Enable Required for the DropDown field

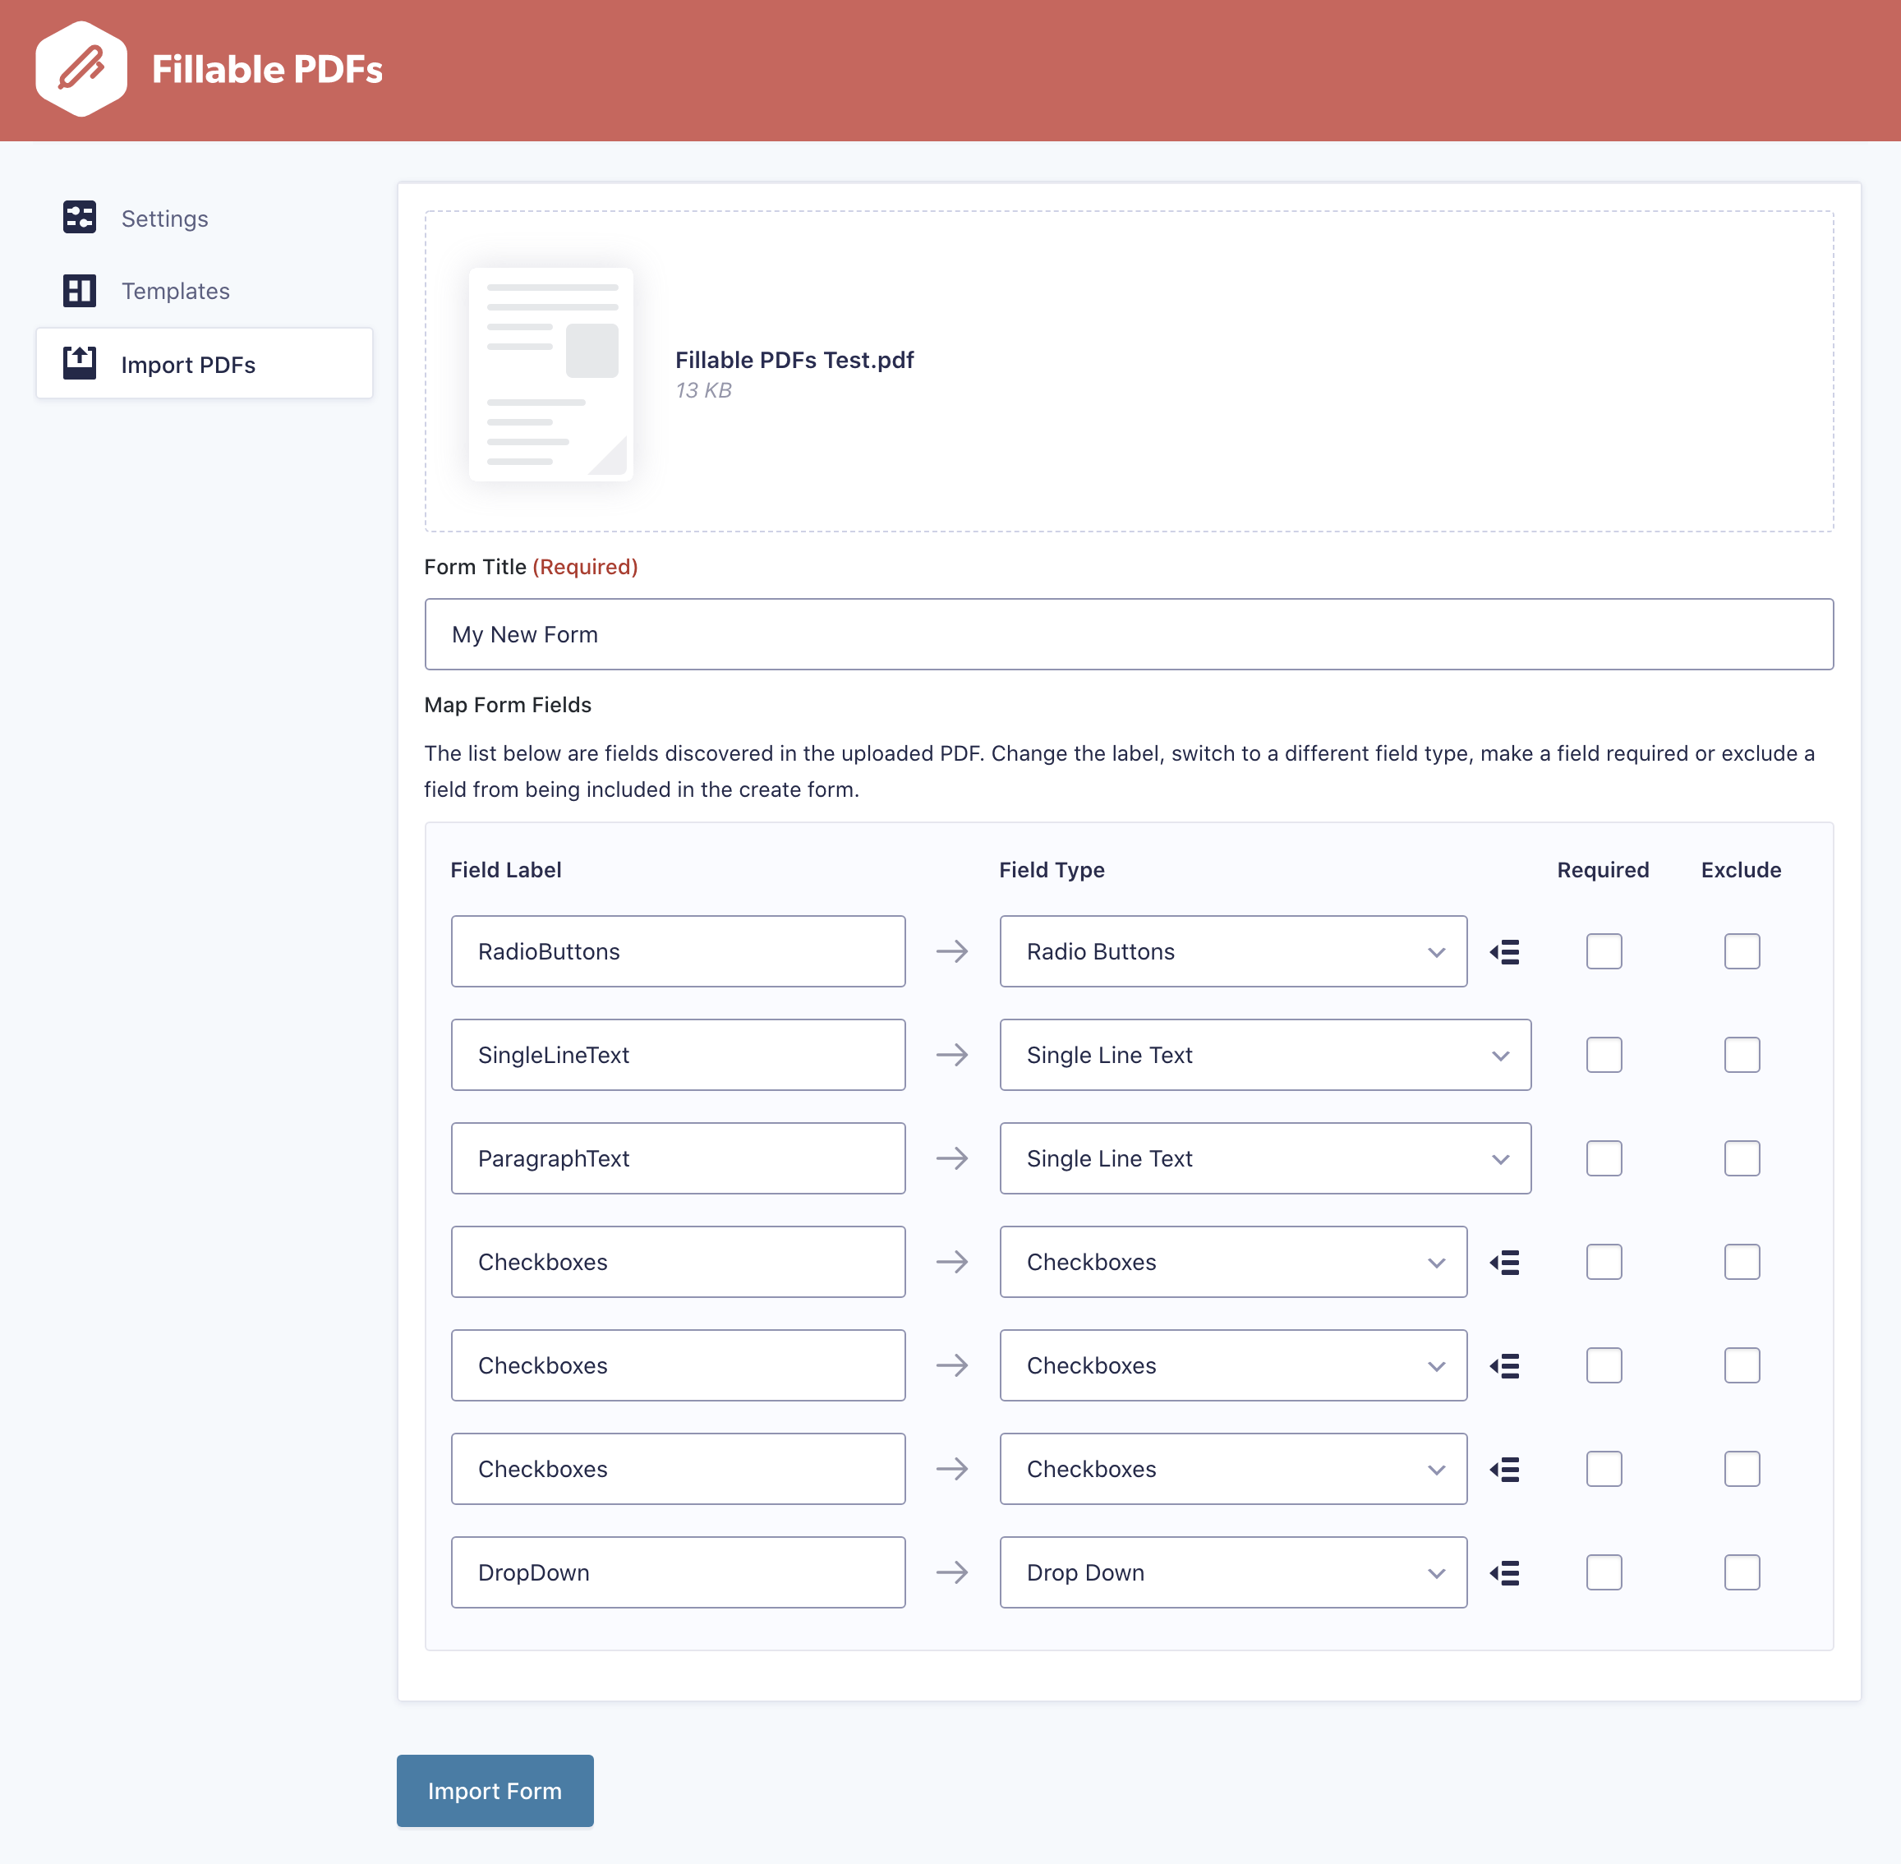click(x=1604, y=1572)
